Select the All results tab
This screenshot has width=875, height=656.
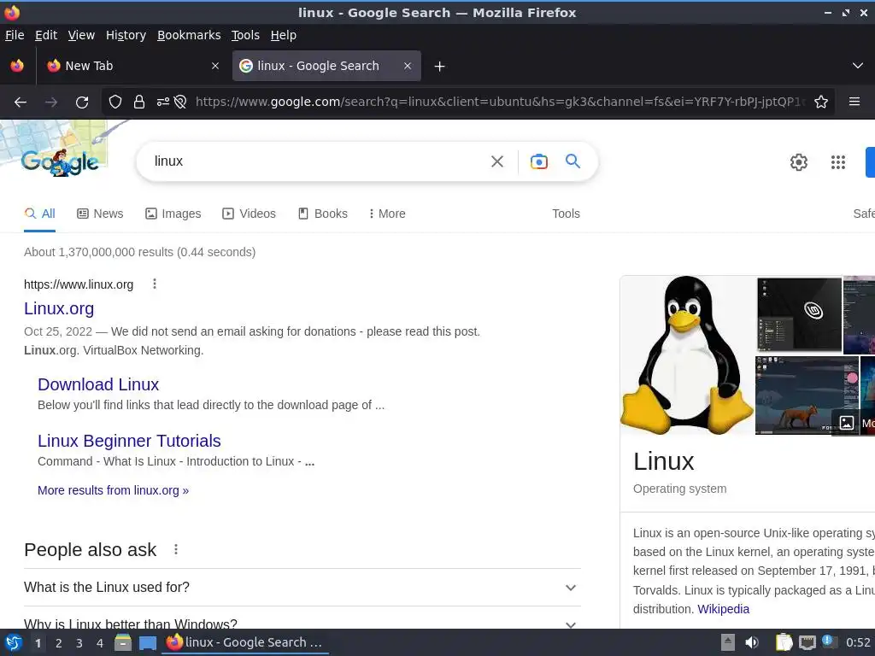[39, 214]
